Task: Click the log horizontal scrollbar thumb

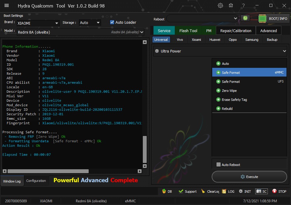Action: tap(48, 171)
